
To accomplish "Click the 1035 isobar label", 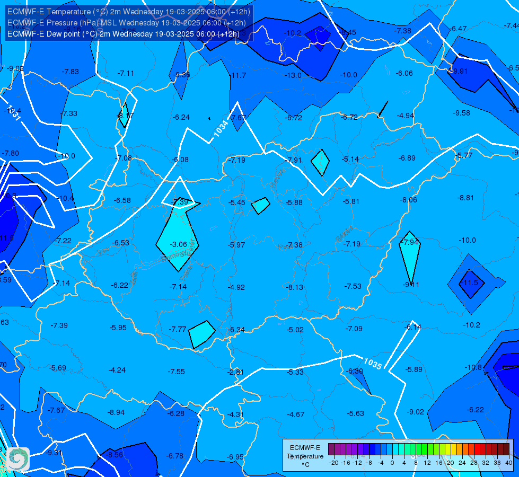I will click(x=373, y=364).
